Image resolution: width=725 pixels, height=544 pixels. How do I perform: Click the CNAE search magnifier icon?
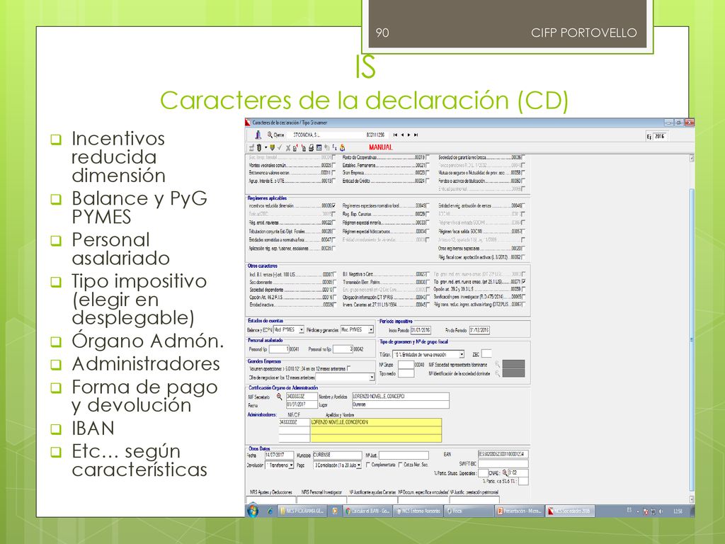pos(504,472)
